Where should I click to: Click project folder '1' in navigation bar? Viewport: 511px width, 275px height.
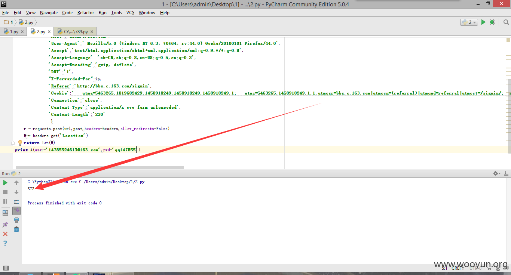(9, 22)
